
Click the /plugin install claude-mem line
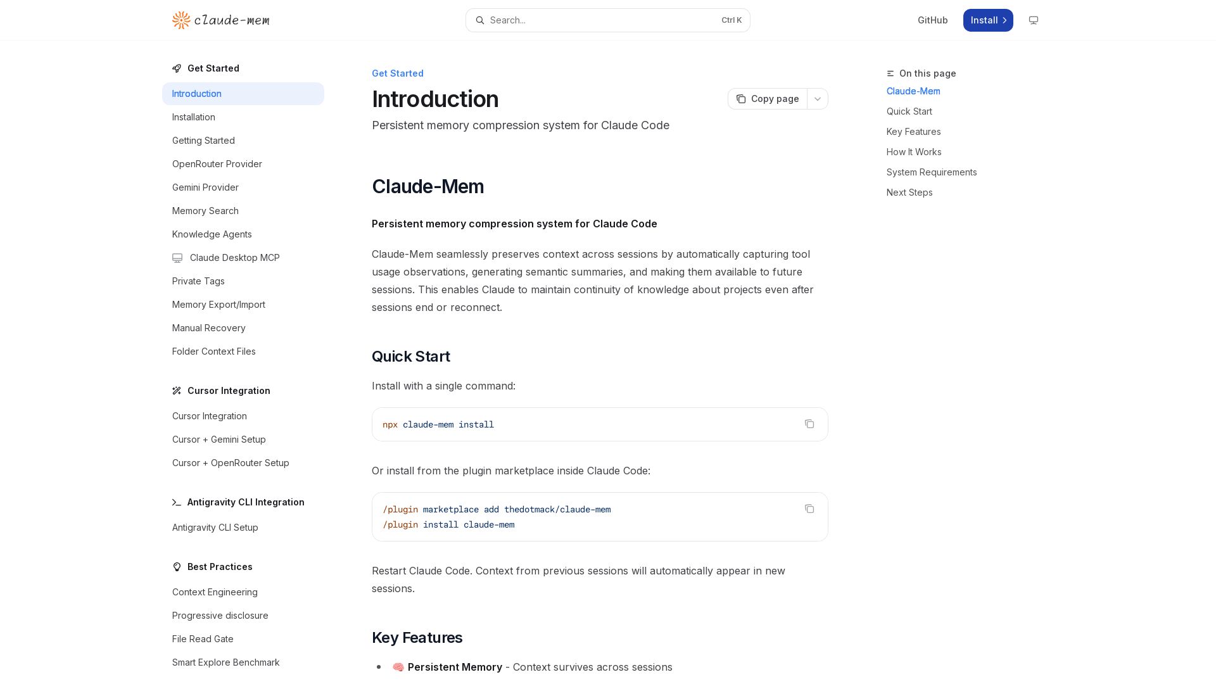tap(448, 524)
